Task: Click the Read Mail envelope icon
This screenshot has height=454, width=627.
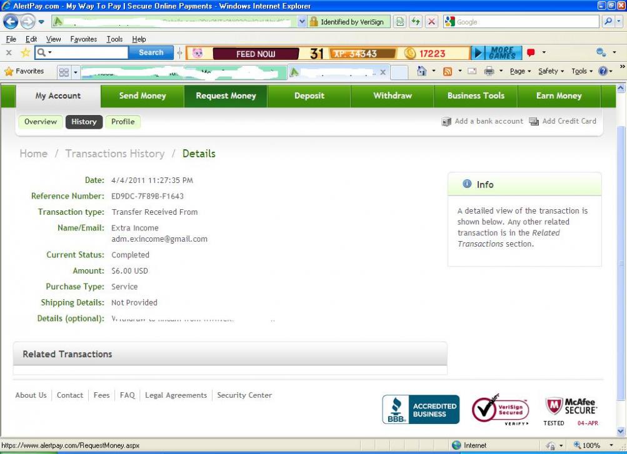Action: click(472, 71)
